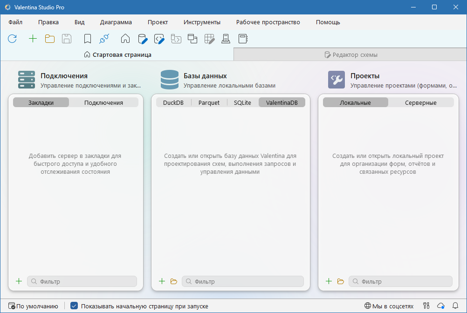Minimize the Valentina Studio Pro window

(x=413, y=7)
